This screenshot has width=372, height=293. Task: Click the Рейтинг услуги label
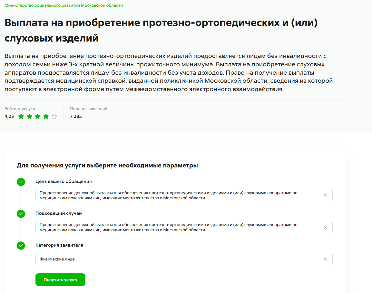coord(20,109)
